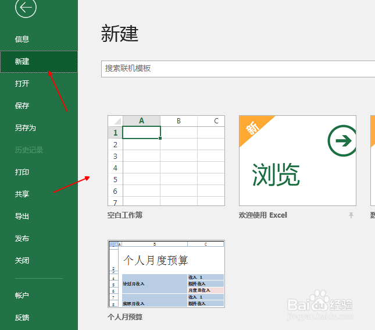
Task: Open the 打印 page
Action: click(x=22, y=172)
